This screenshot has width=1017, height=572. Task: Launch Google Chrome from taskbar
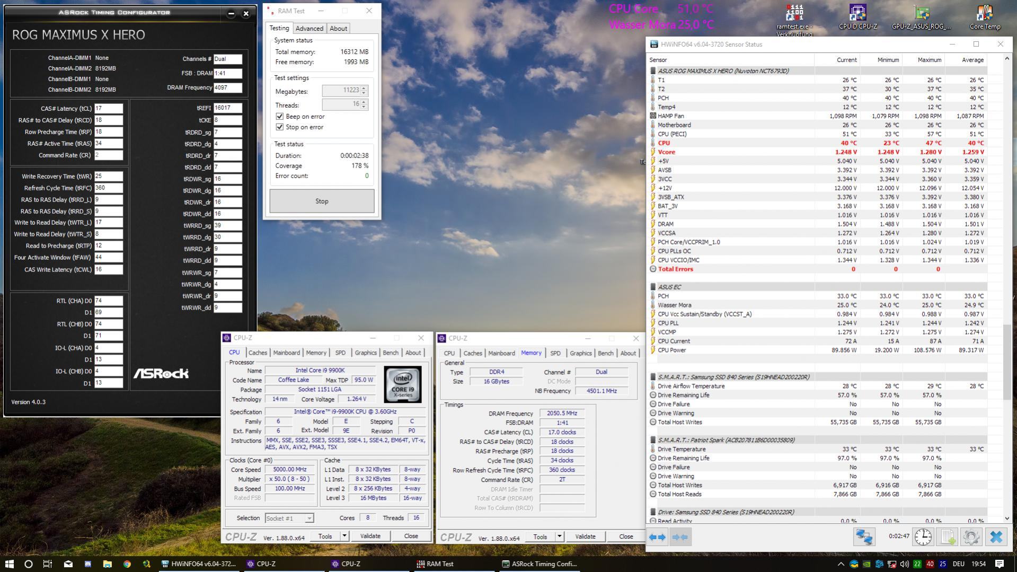coord(127,564)
